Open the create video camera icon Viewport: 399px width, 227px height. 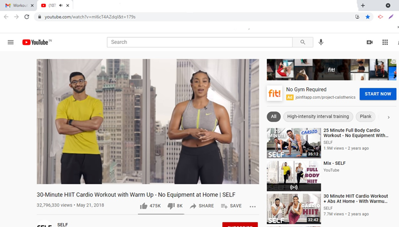pos(370,42)
